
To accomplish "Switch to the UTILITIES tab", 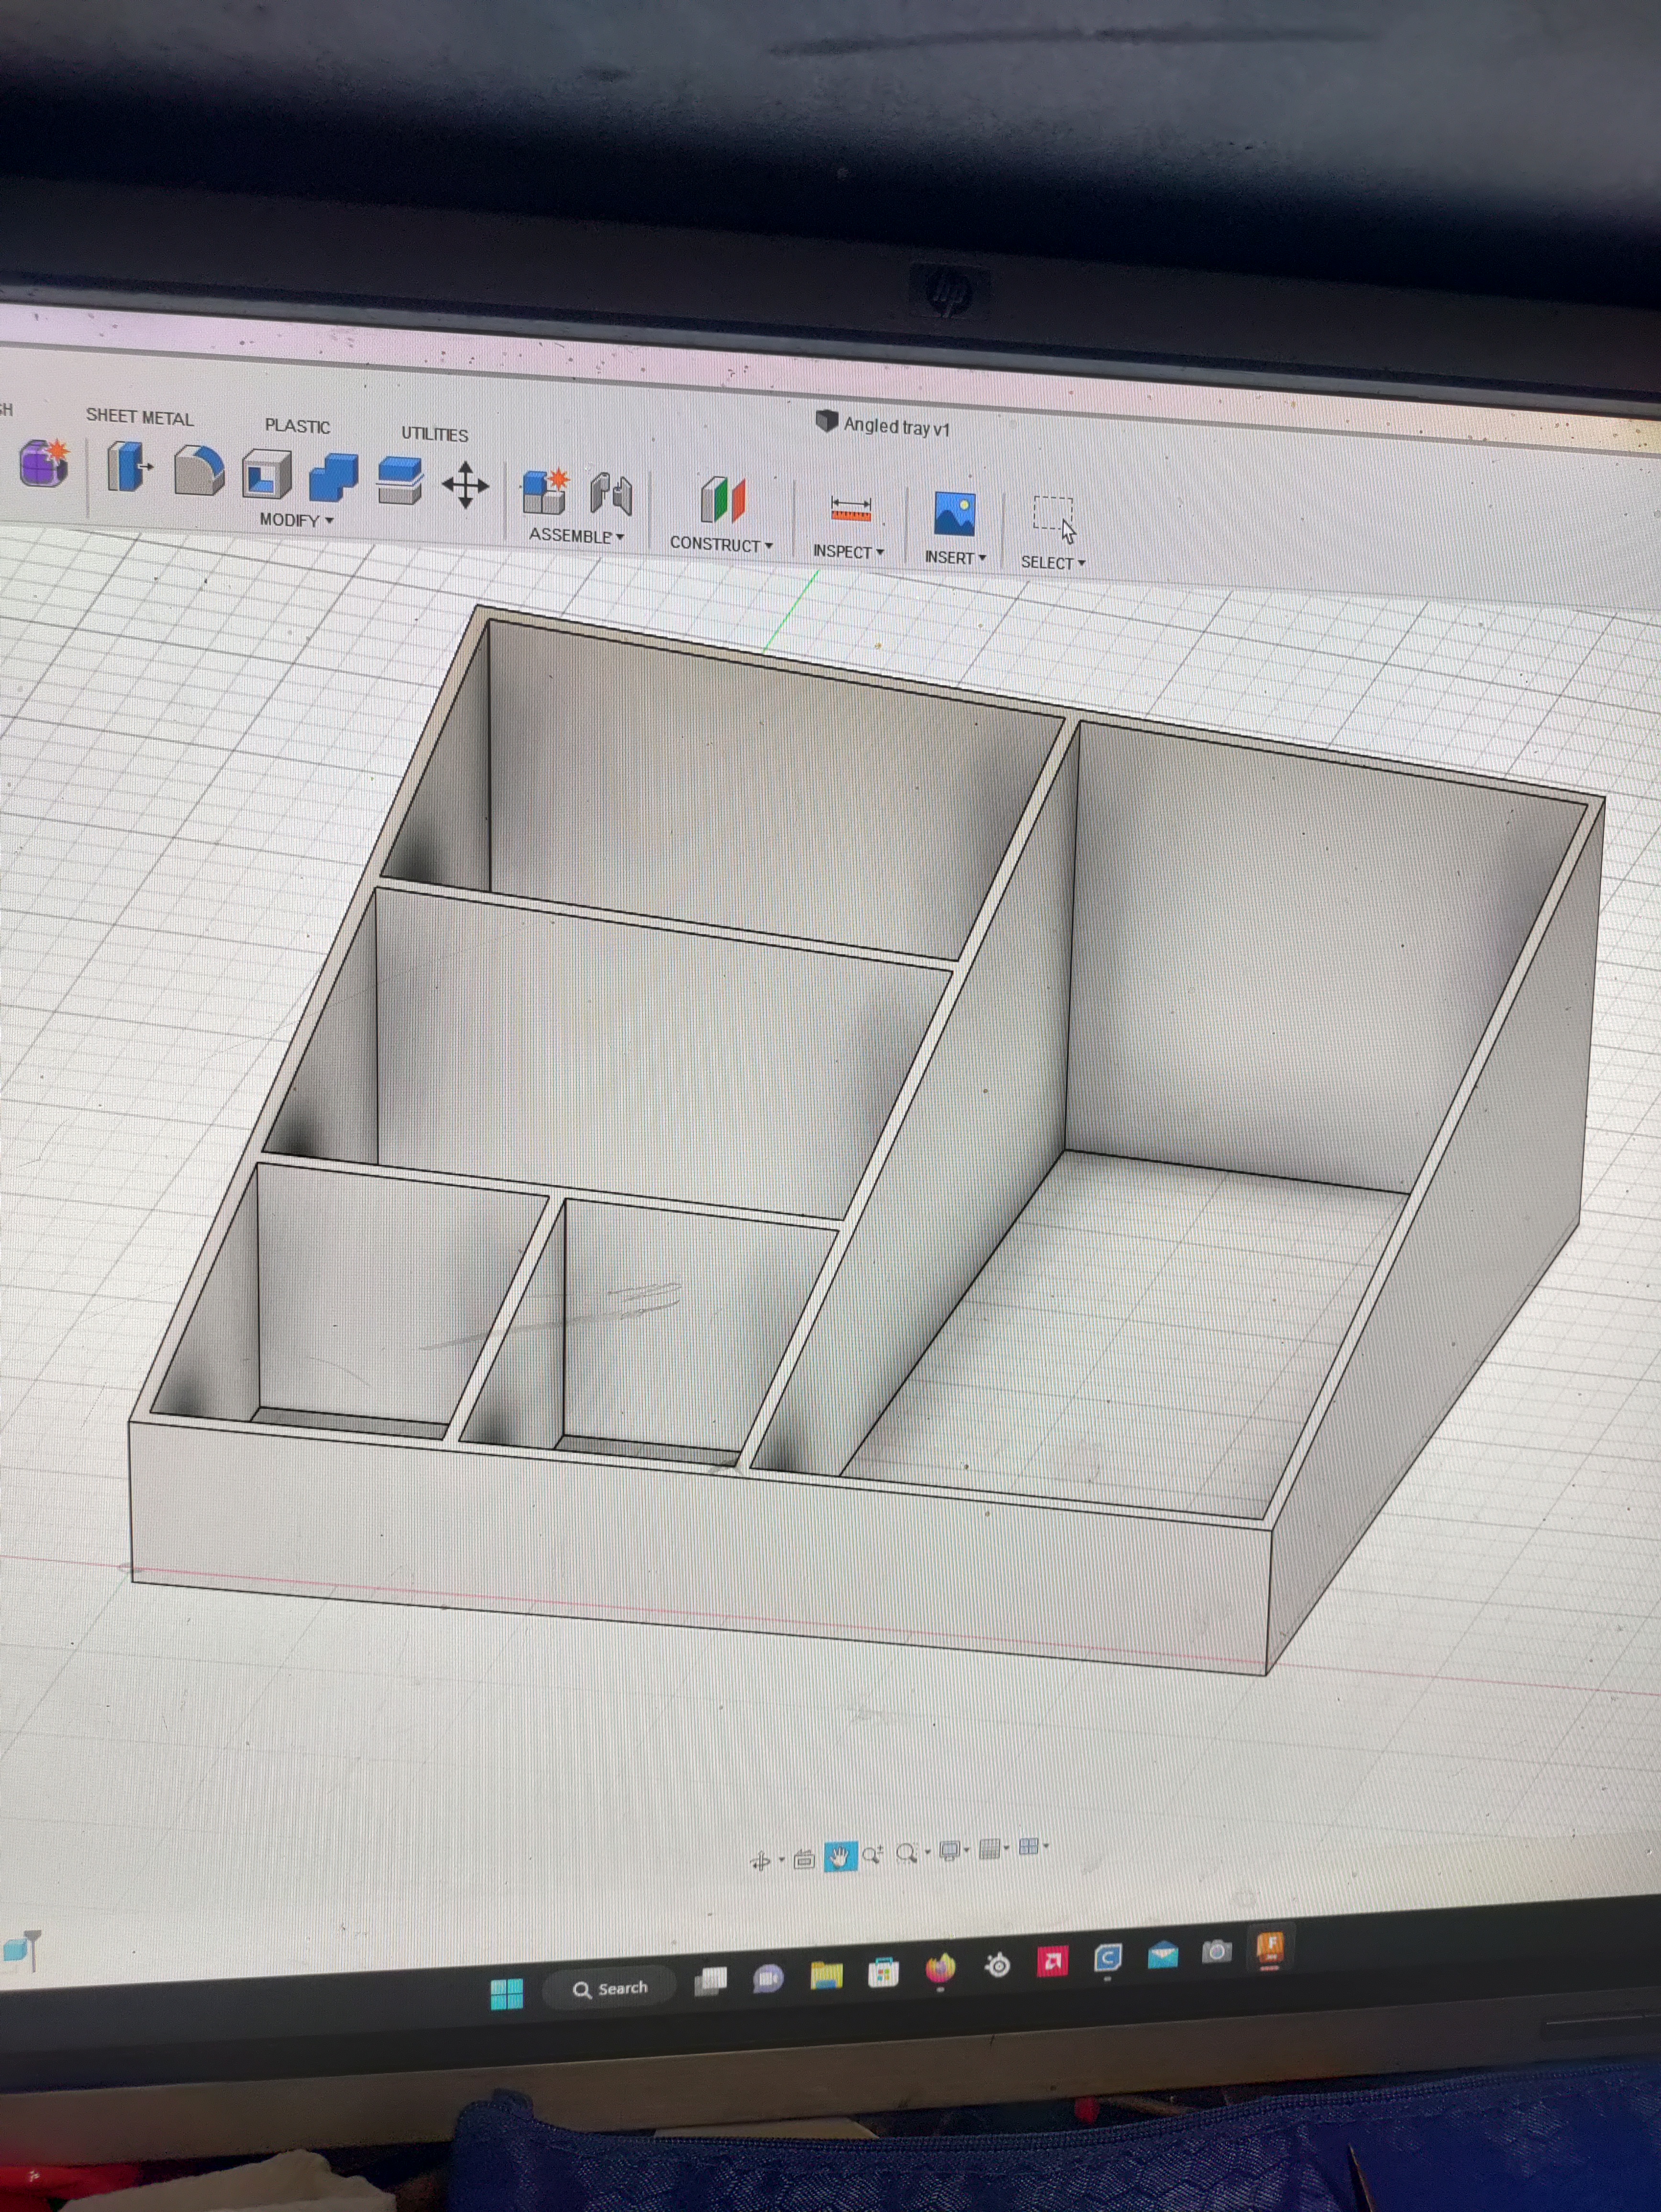I will tap(435, 434).
